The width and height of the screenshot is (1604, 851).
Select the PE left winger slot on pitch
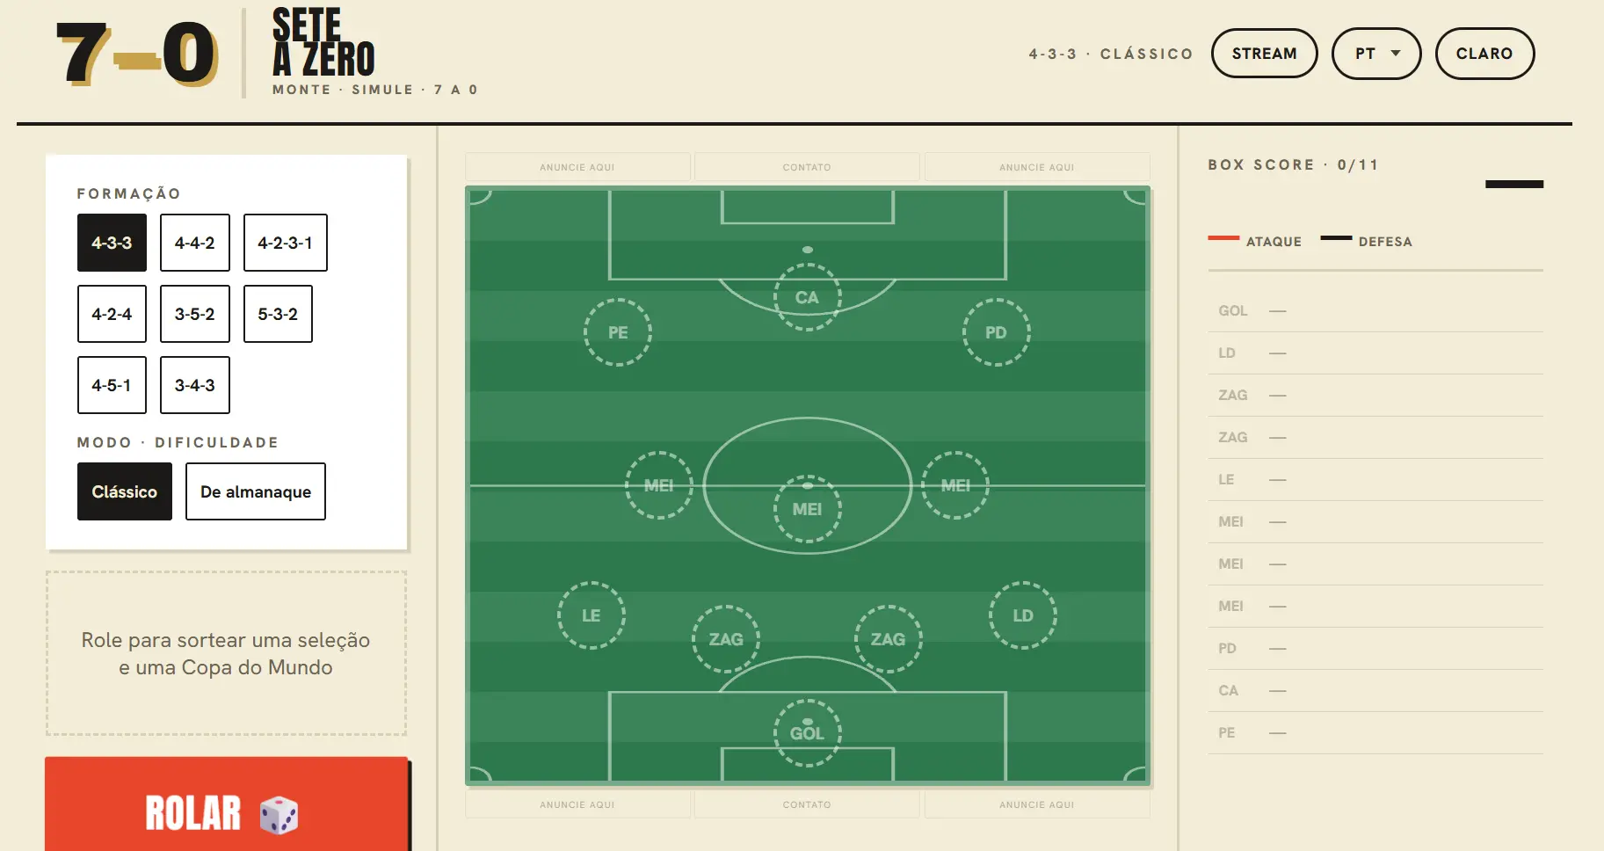[x=618, y=332]
